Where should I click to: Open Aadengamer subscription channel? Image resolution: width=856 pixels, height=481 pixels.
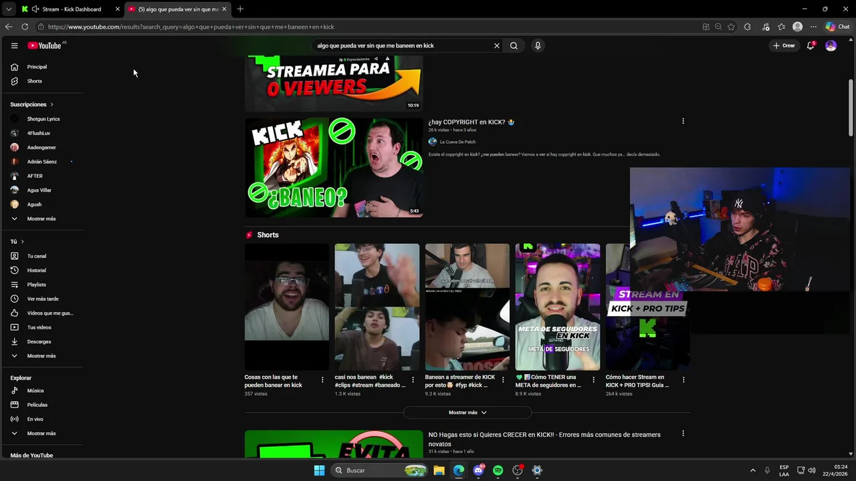point(42,147)
